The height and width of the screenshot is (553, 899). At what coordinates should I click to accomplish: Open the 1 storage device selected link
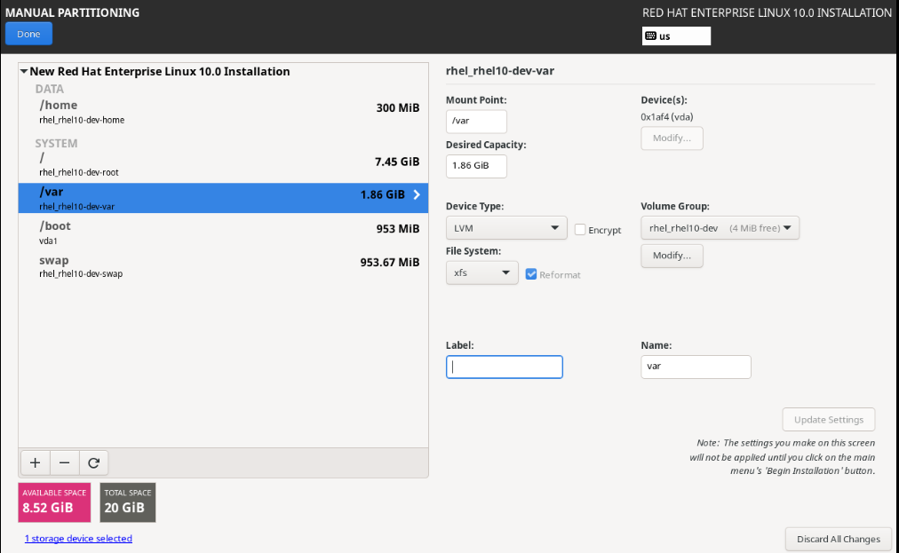click(78, 539)
